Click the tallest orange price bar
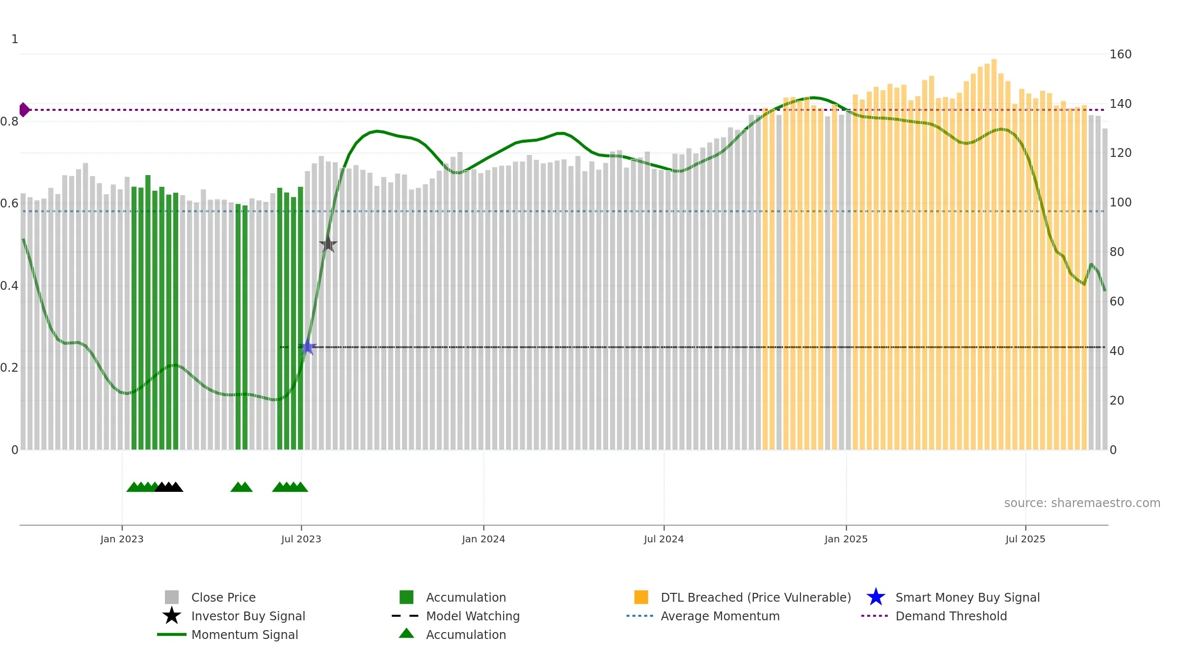This screenshot has height=662, width=1178. point(994,255)
